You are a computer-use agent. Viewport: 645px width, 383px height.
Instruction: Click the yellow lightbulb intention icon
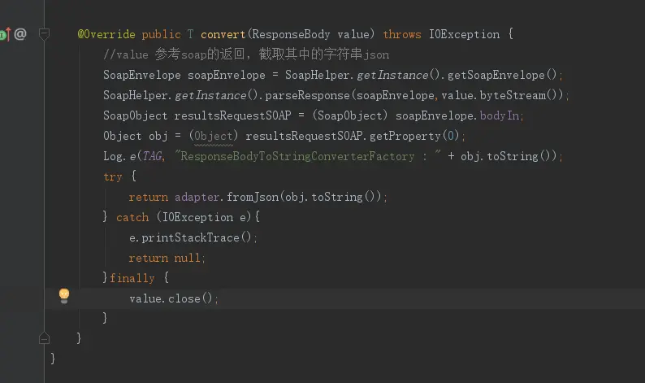click(64, 296)
